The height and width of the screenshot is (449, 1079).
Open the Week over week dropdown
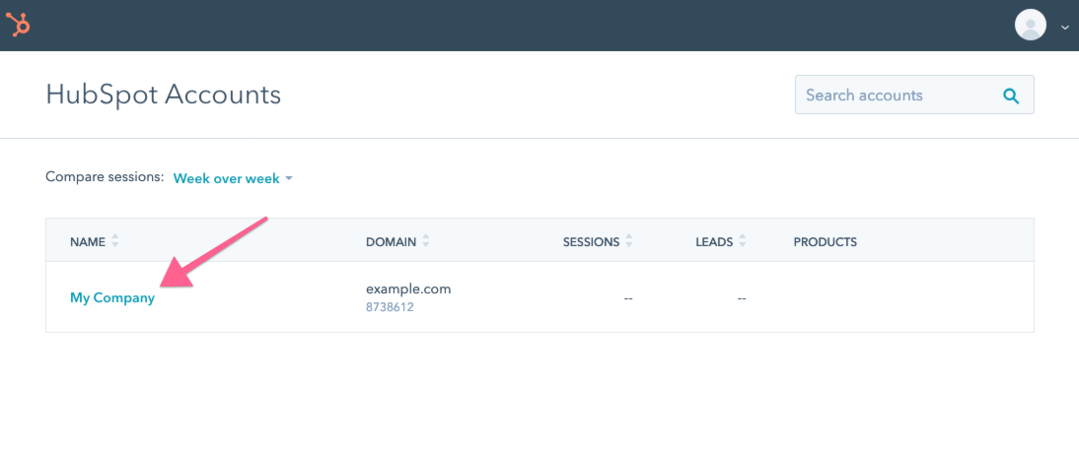(x=234, y=178)
